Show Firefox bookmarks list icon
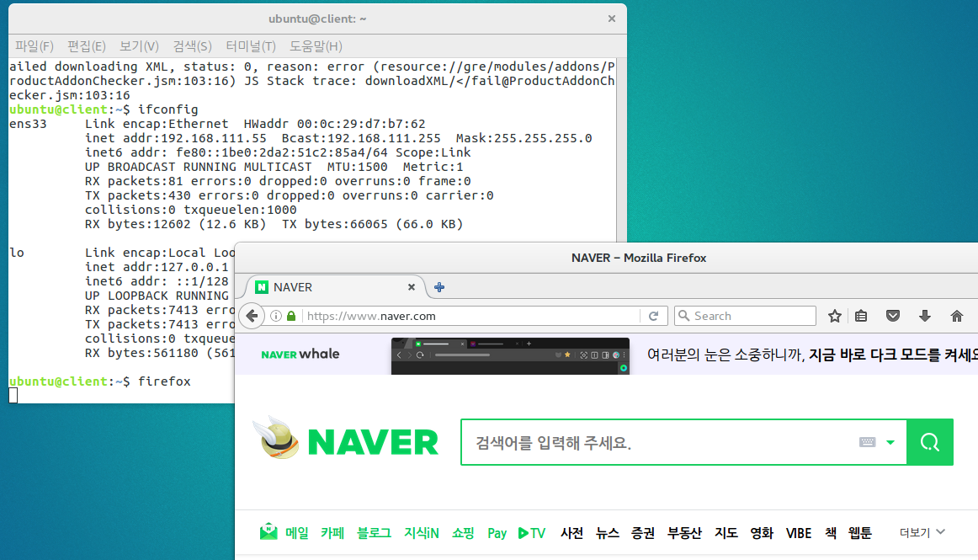 [x=861, y=316]
